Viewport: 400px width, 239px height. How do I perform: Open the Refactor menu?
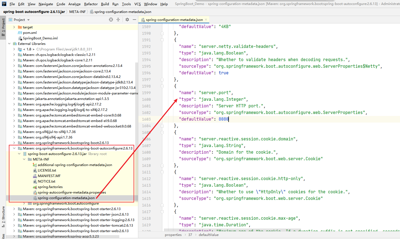tap(91, 4)
